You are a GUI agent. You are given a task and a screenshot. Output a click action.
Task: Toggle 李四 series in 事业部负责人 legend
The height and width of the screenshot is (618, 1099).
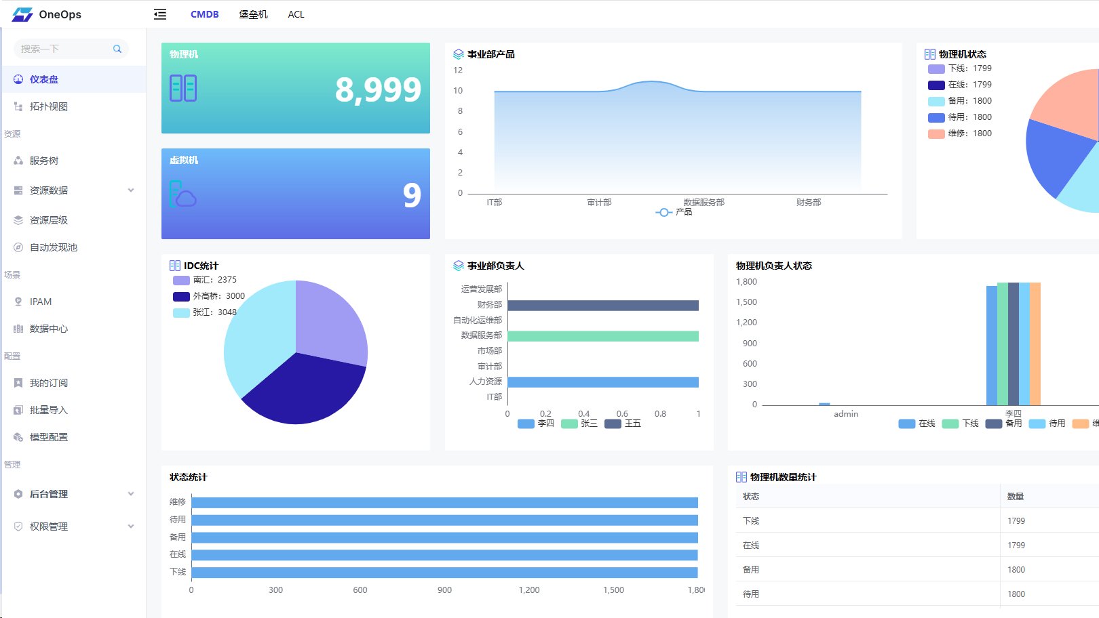[x=536, y=424]
